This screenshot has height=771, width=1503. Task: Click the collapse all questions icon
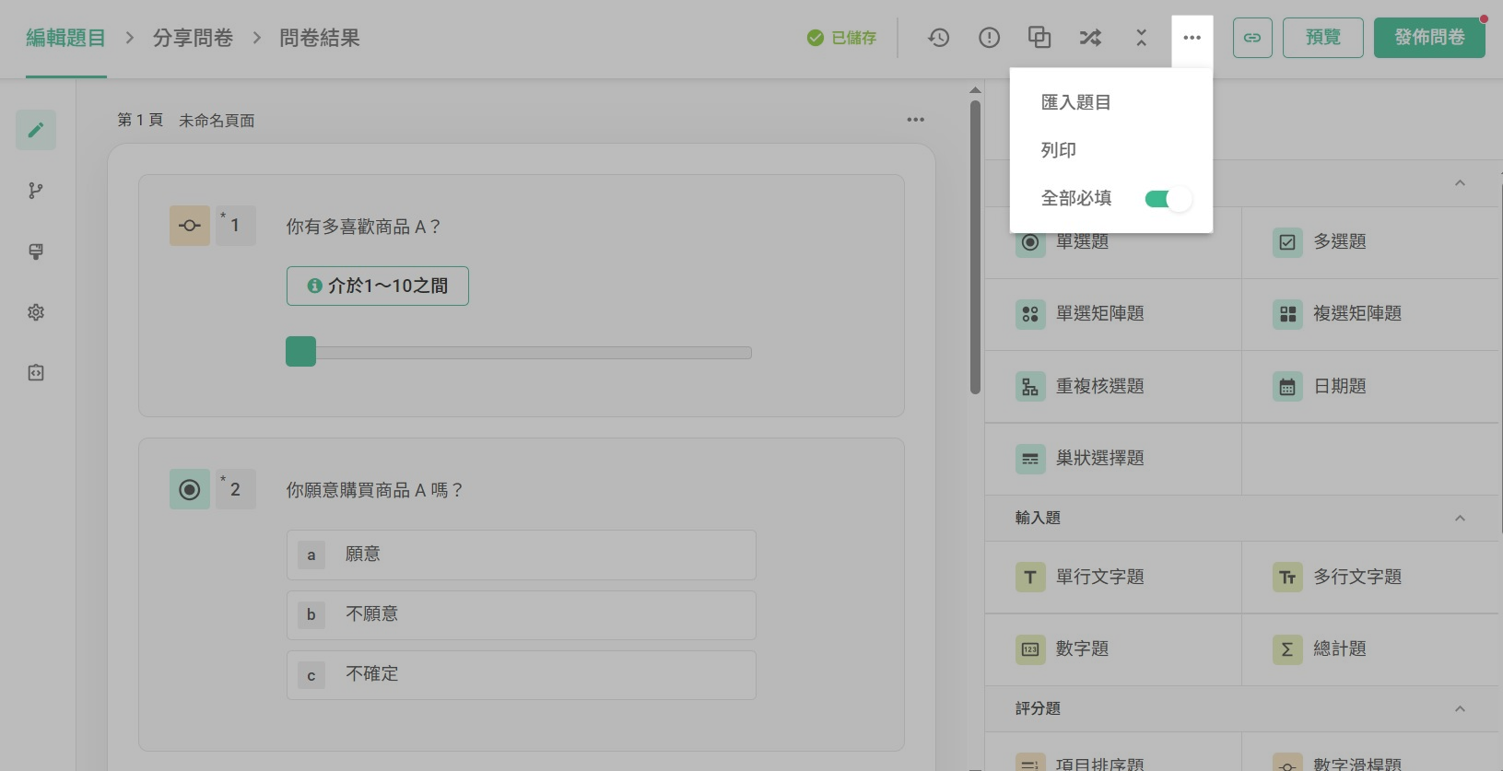(x=1141, y=38)
